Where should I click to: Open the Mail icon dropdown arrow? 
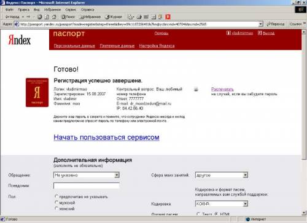(133, 17)
